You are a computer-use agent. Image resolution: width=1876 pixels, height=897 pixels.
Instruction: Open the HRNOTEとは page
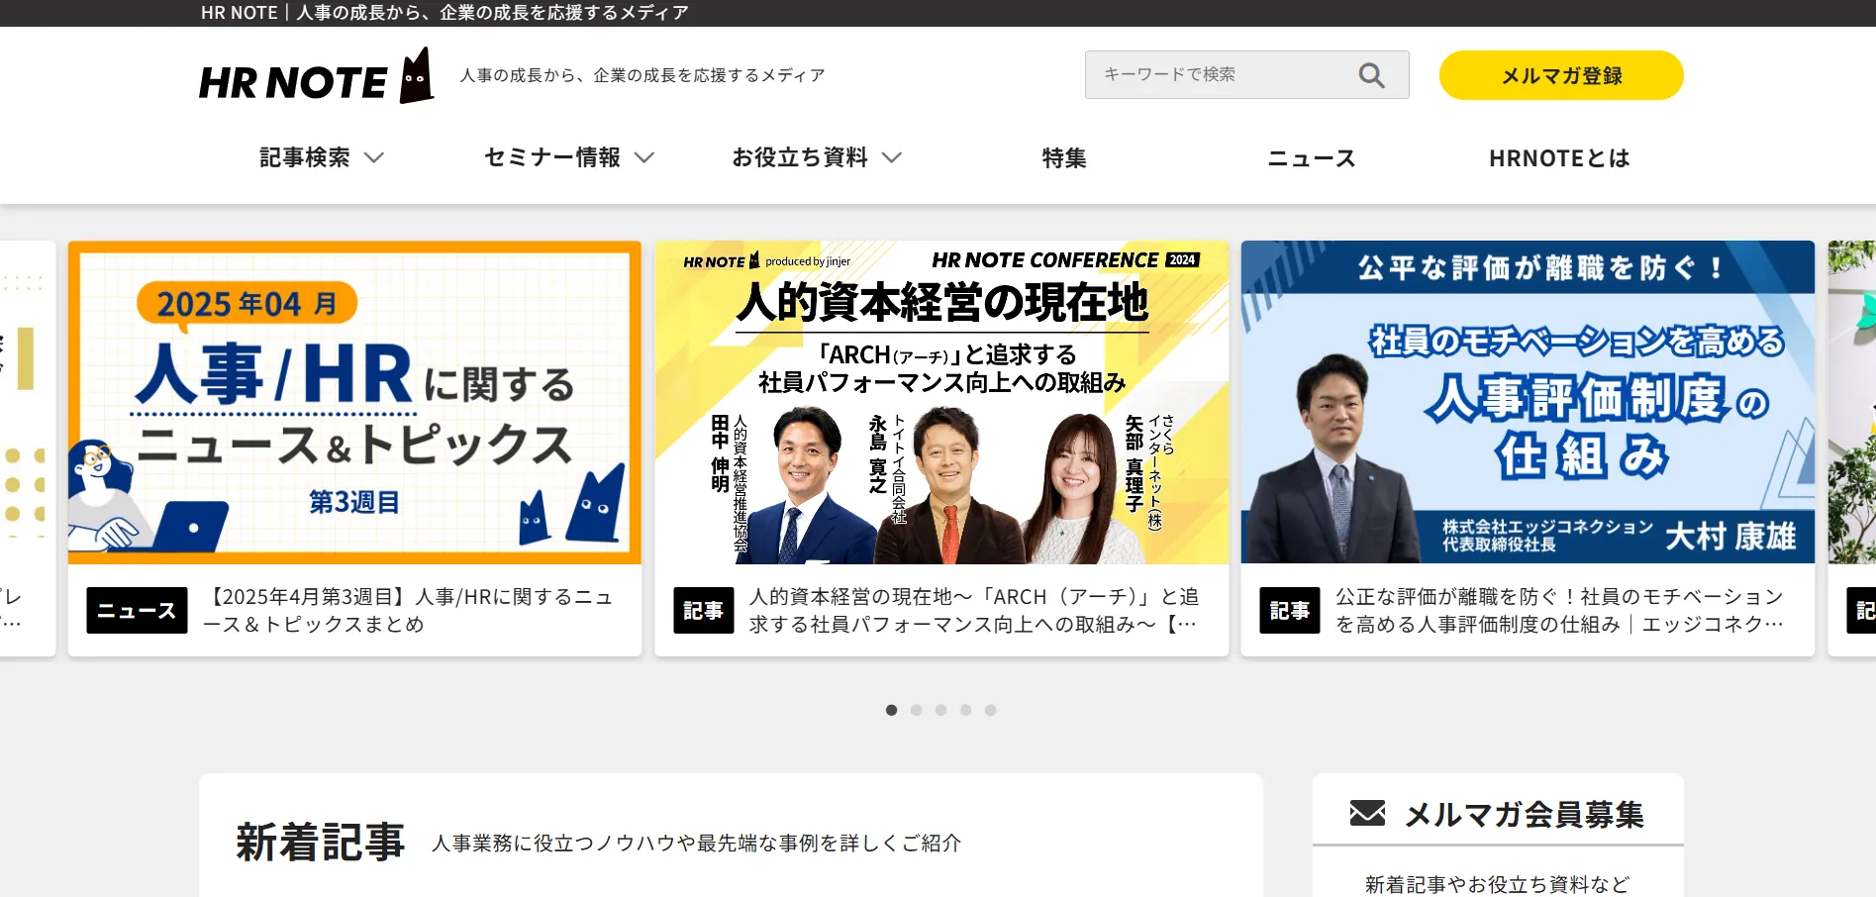[1559, 157]
